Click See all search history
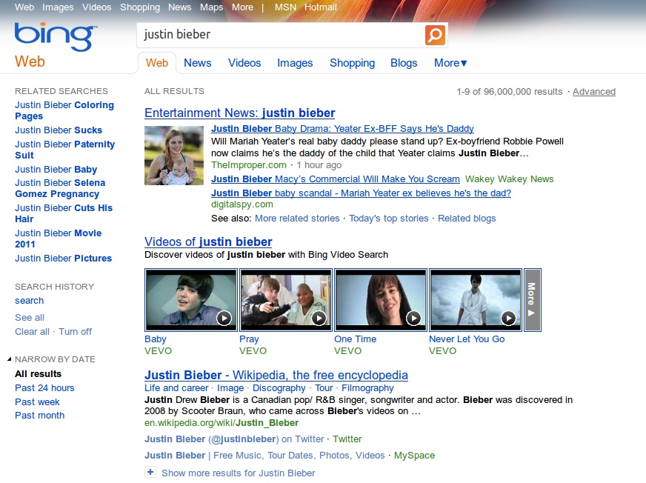646x483 pixels. (x=30, y=318)
